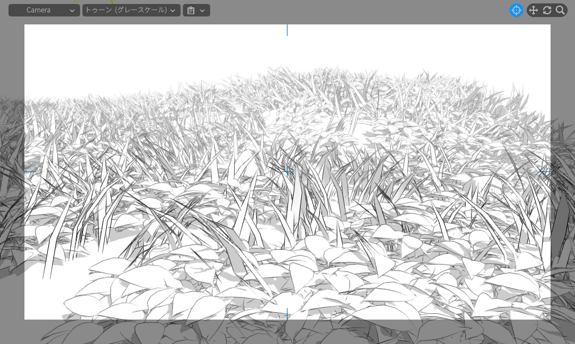This screenshot has width=575, height=344.
Task: Click the bottom-center tick mark of the frame
Action: coord(287,314)
